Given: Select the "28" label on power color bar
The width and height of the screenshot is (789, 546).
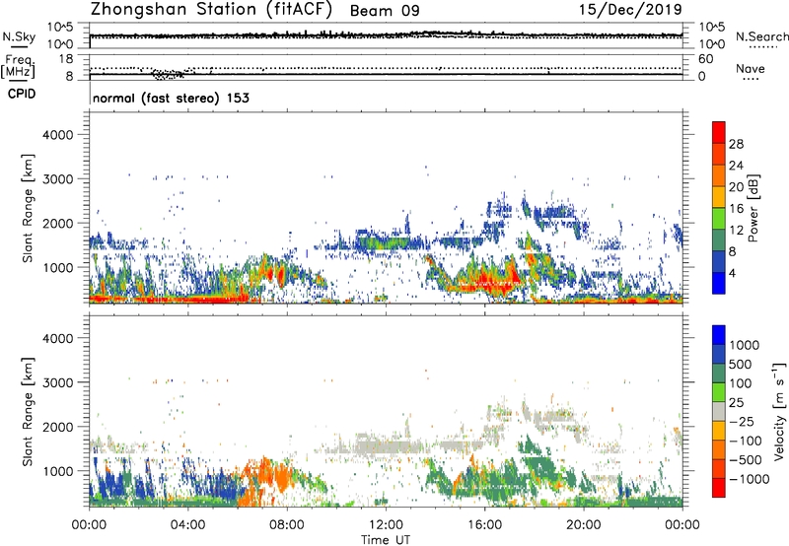Looking at the screenshot, I should (x=736, y=144).
